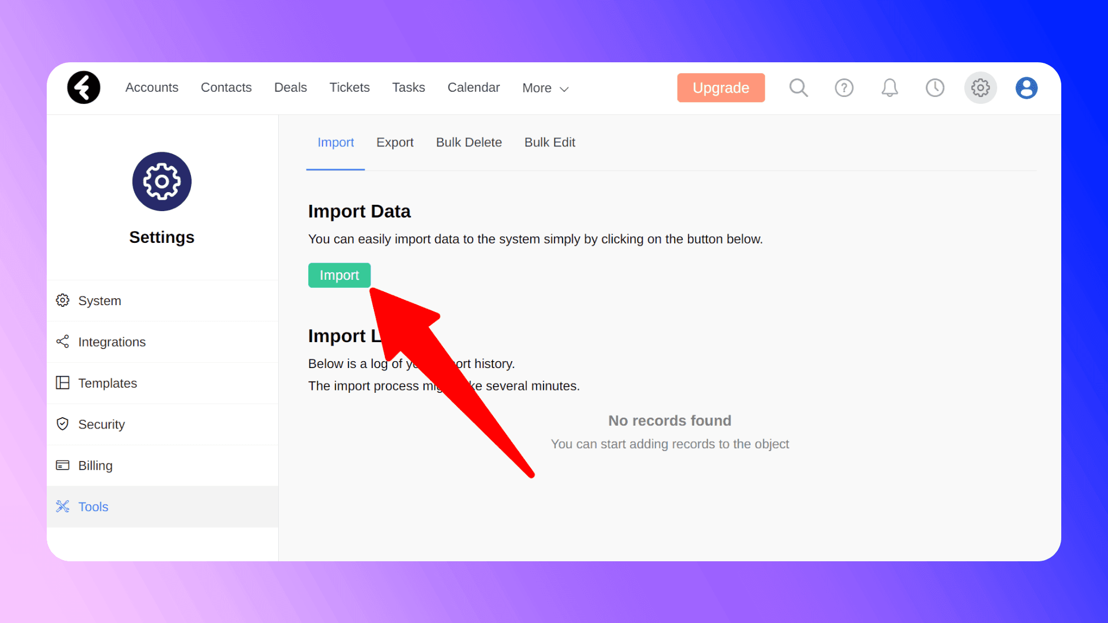1108x623 pixels.
Task: Open System settings in the sidebar
Action: [x=163, y=301]
